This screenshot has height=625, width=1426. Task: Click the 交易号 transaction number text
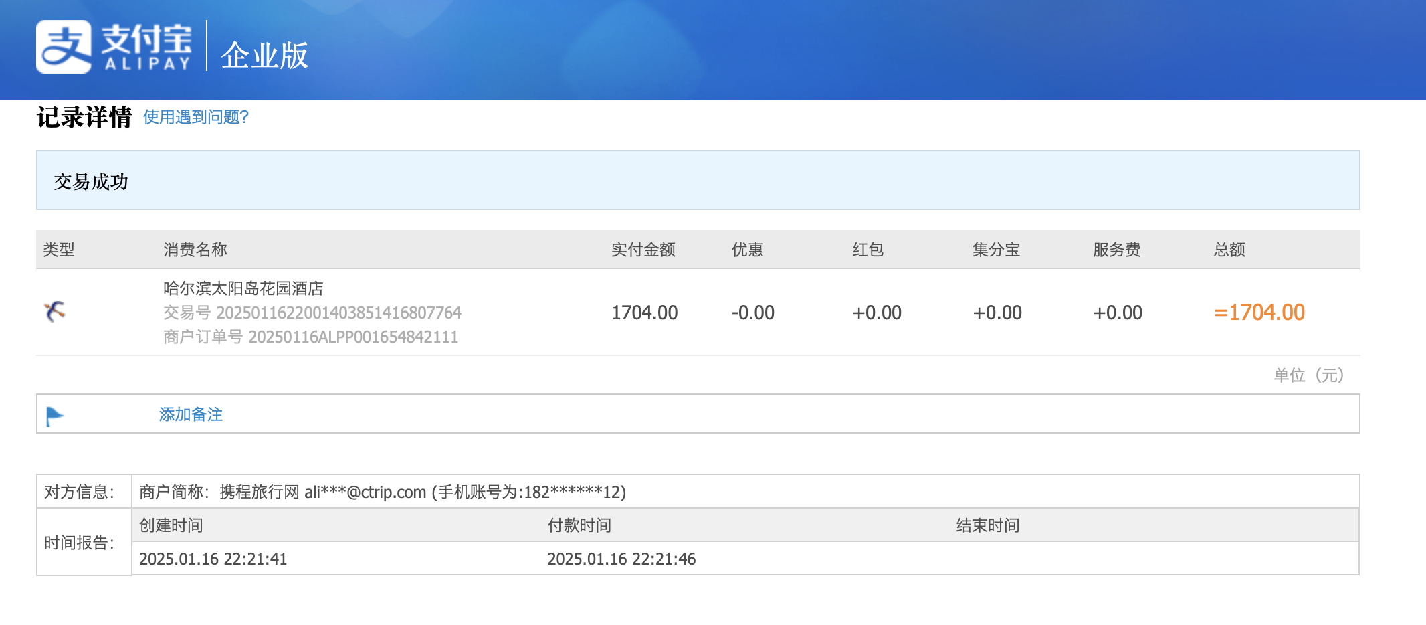312,312
